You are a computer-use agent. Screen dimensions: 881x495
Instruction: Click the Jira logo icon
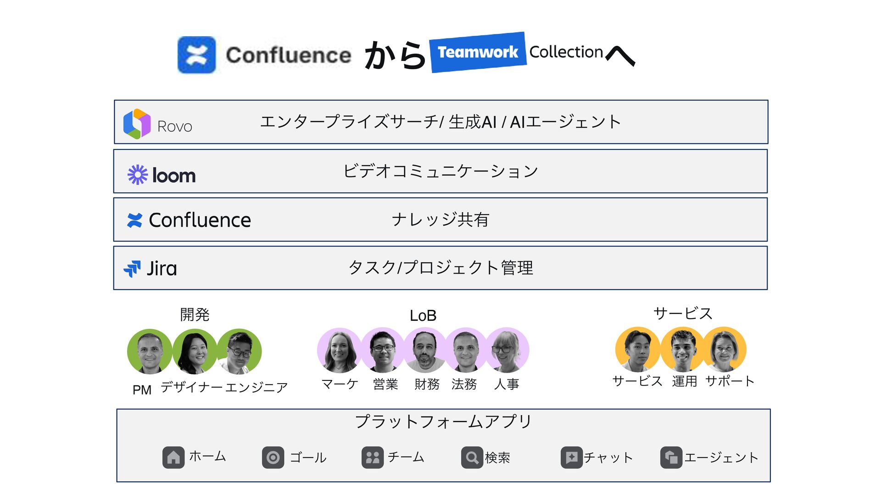(x=132, y=269)
